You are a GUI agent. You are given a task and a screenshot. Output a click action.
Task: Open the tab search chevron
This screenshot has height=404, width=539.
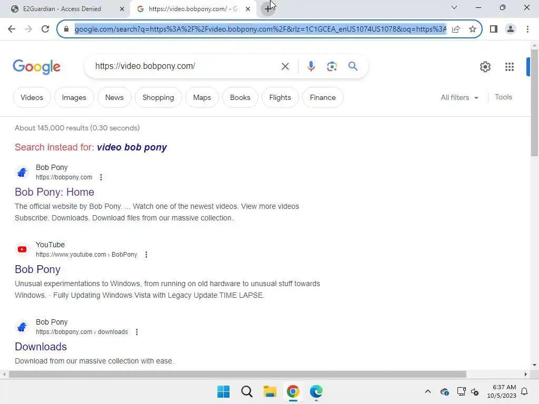(454, 7)
